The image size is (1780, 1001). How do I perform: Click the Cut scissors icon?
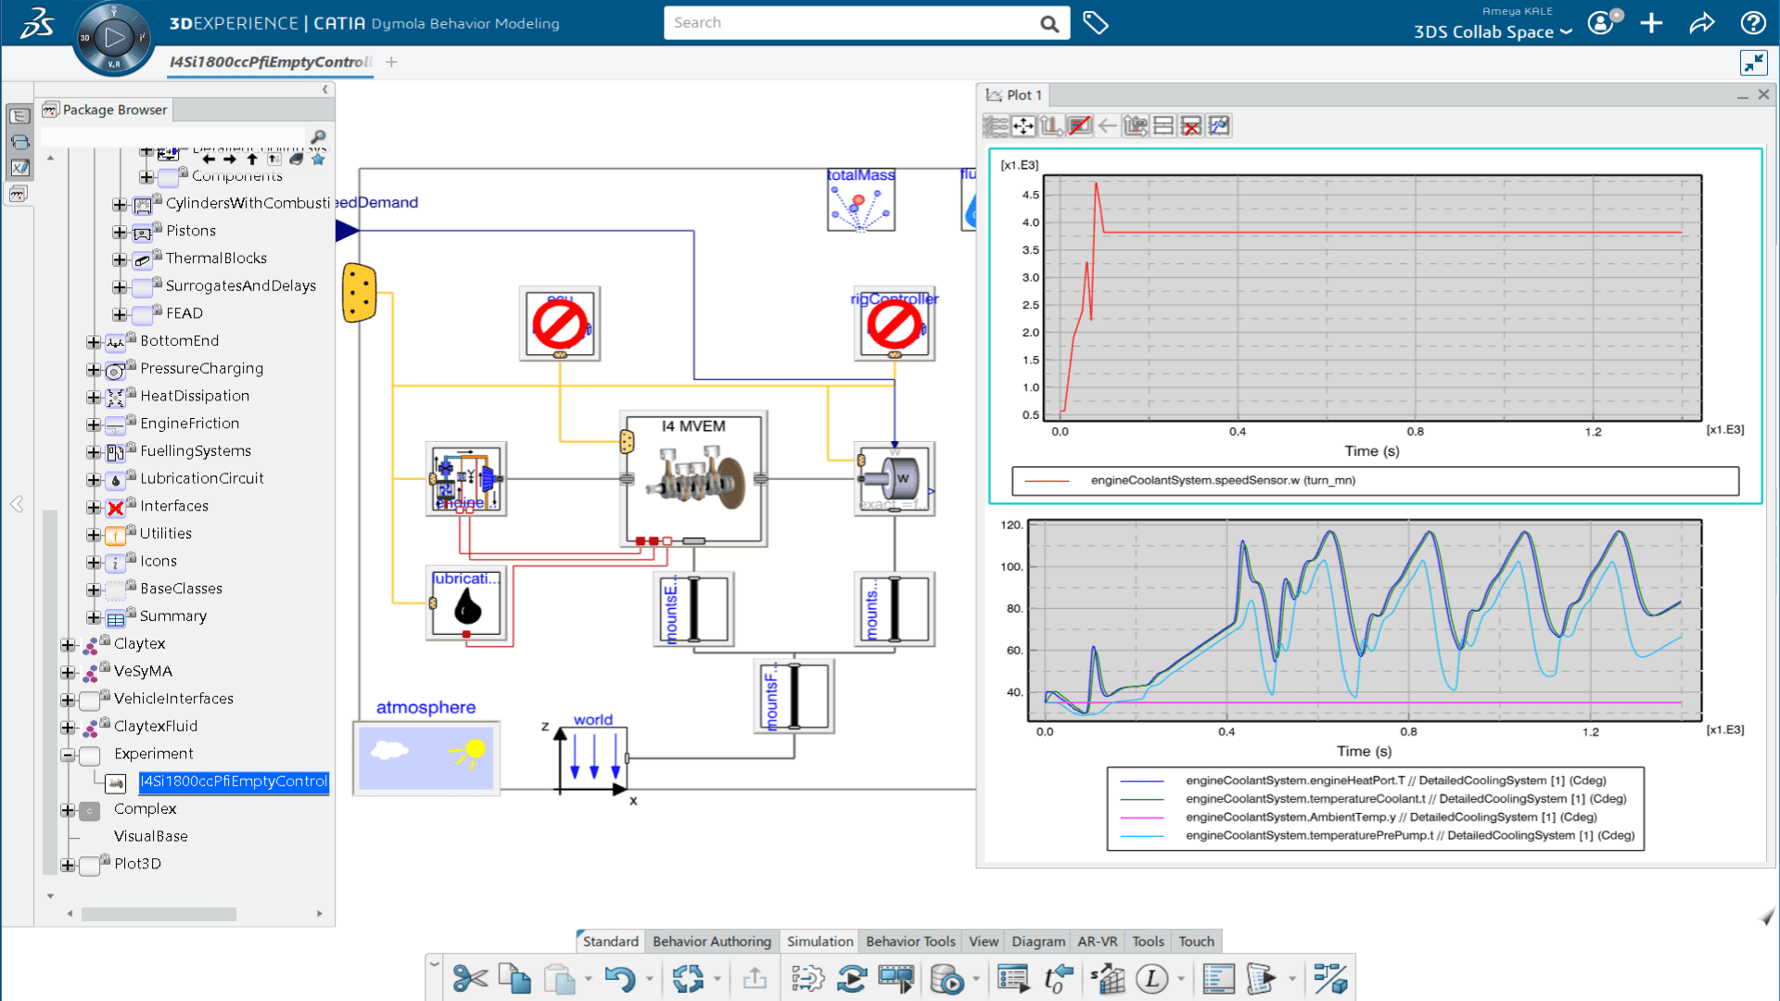click(x=470, y=978)
